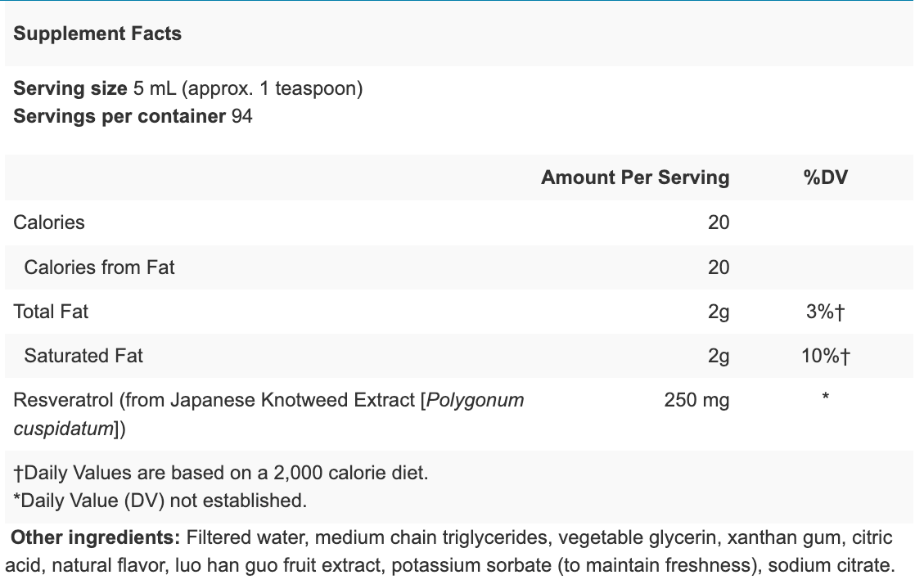Click the 3%† daily value
Screen dimensions: 915x584
point(825,312)
